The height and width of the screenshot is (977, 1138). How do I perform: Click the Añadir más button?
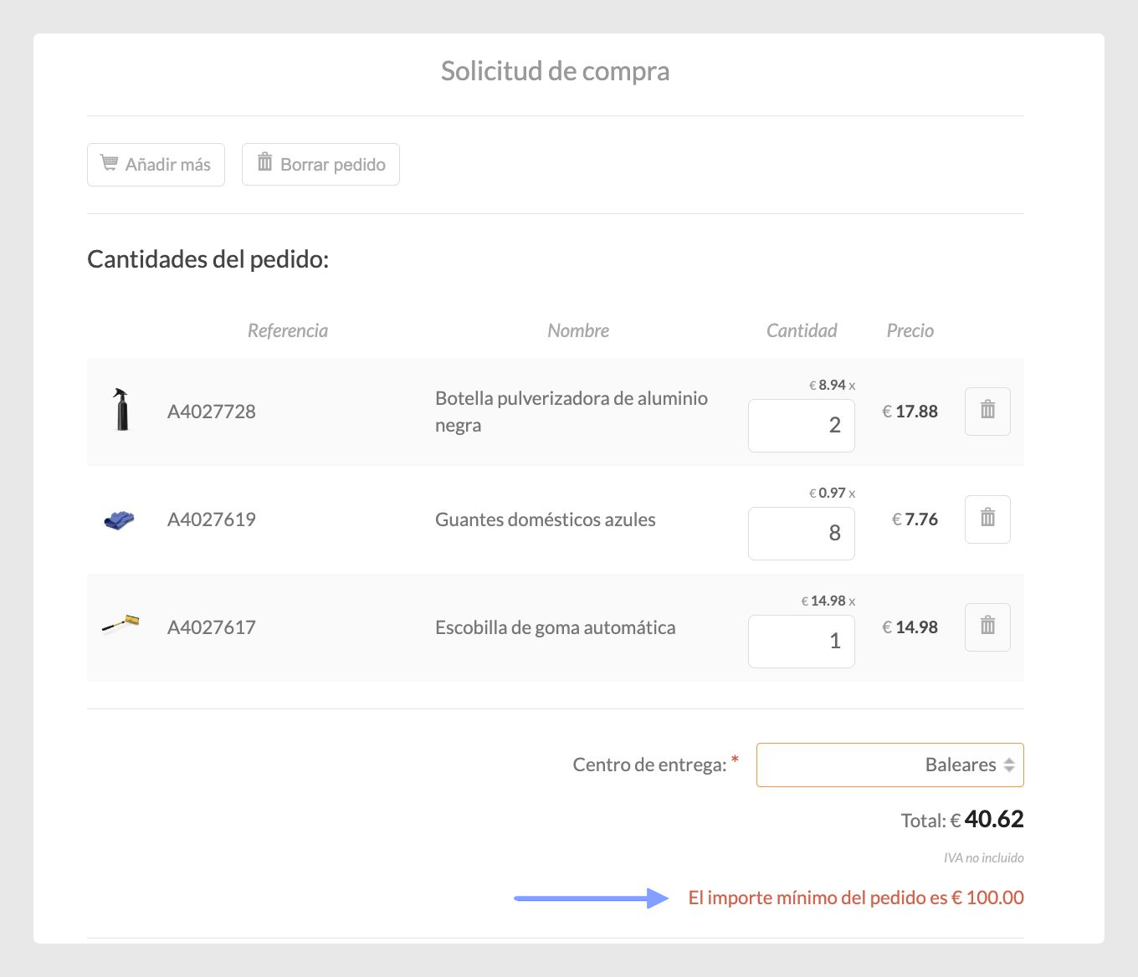(x=156, y=164)
